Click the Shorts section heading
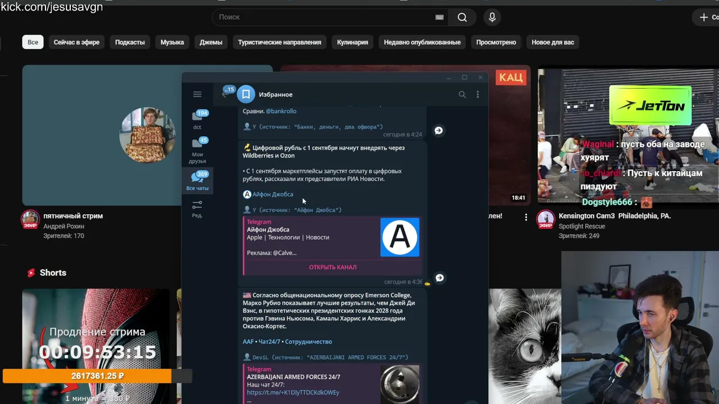The image size is (719, 404). [x=53, y=273]
